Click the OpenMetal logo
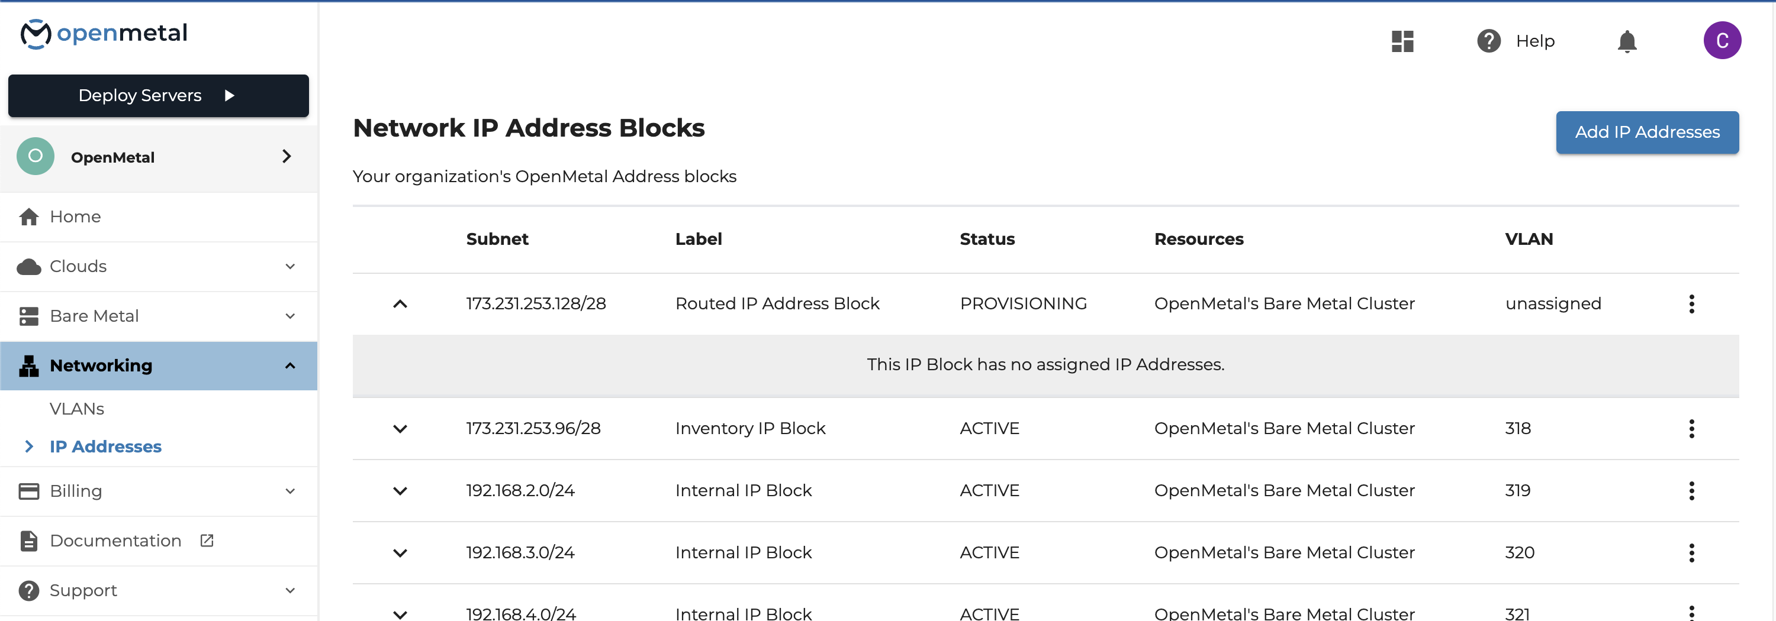This screenshot has width=1776, height=621. [x=104, y=33]
